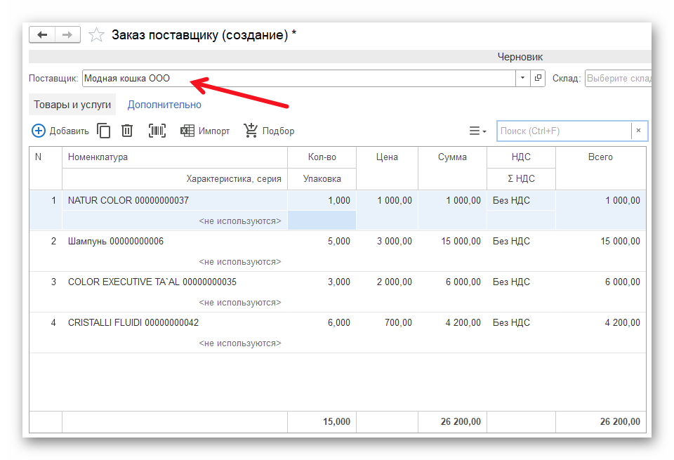Click the Склад warehouse selection field
674x460 pixels.
tap(618, 78)
